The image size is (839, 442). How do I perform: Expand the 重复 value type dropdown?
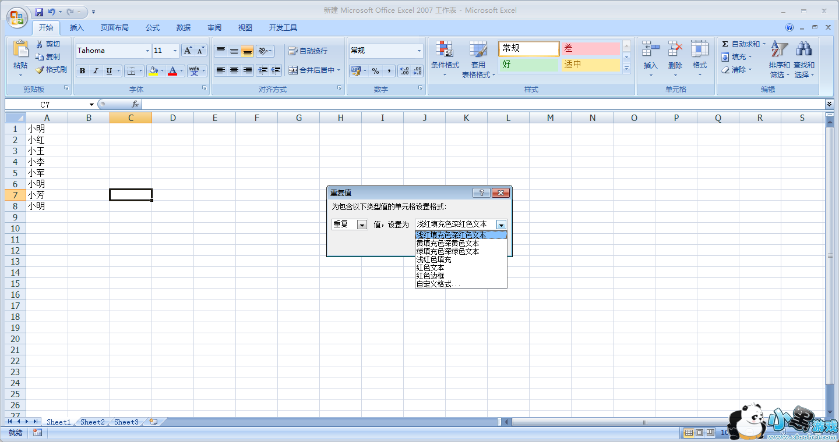(362, 225)
